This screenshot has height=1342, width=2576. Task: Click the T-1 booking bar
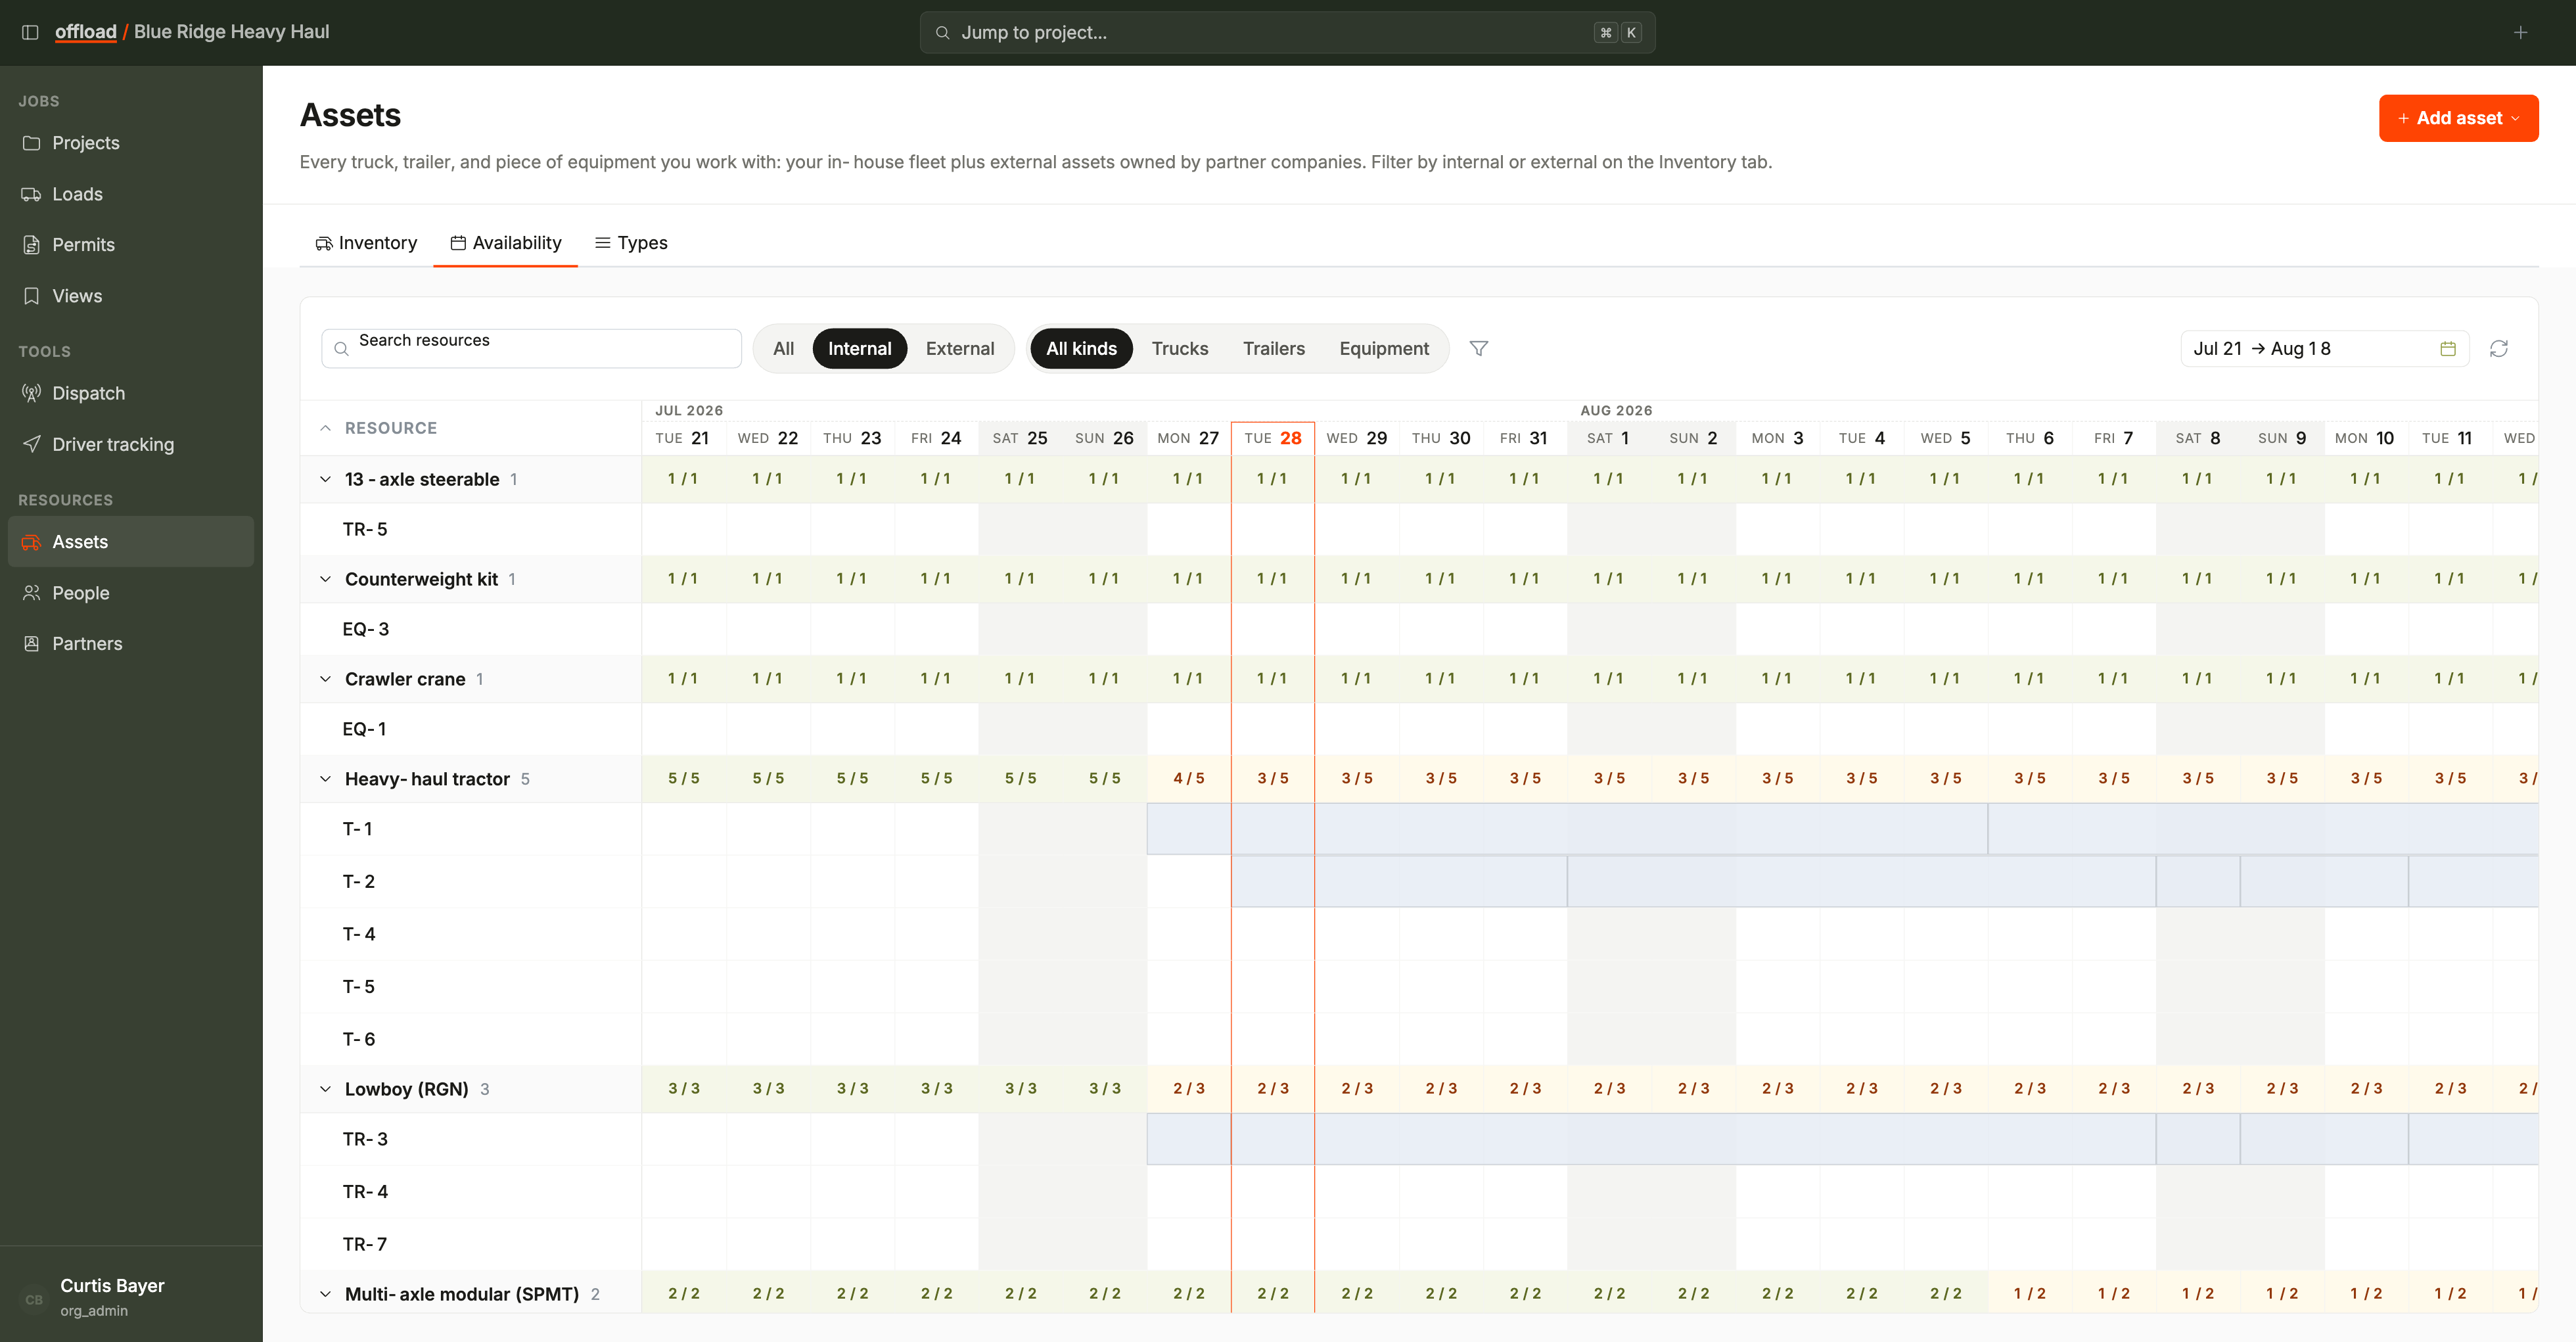pyautogui.click(x=1567, y=829)
